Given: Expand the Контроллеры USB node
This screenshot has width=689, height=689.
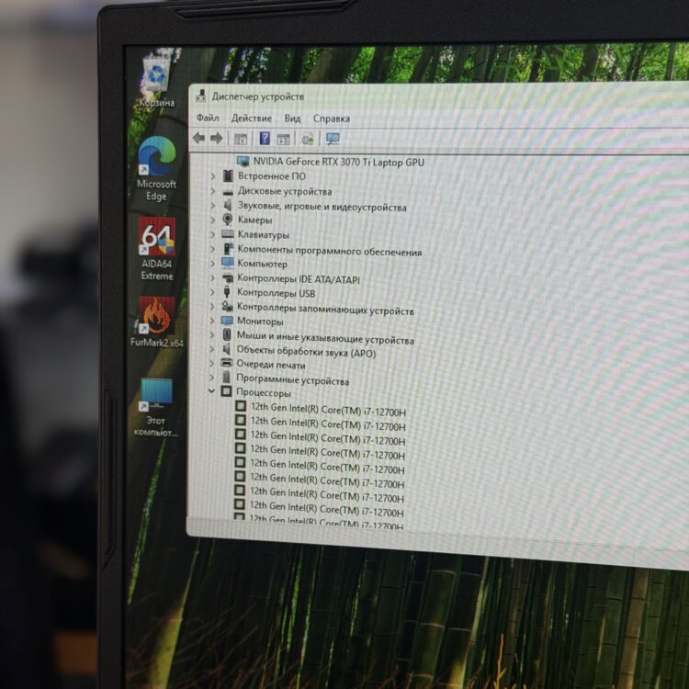Looking at the screenshot, I should 213,292.
